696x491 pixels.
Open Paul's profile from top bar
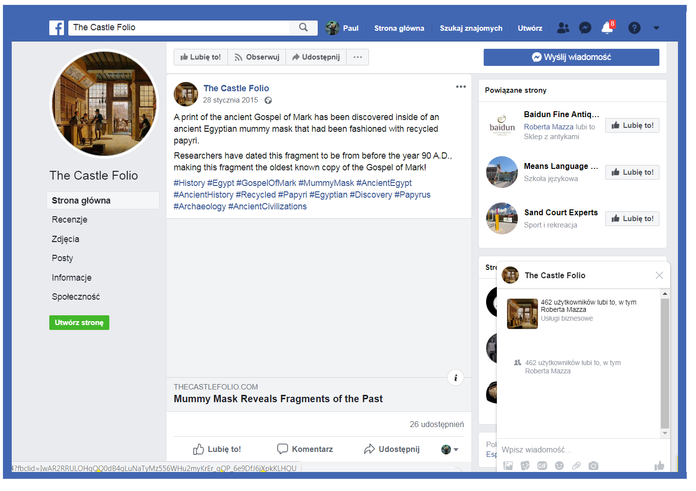pos(342,28)
